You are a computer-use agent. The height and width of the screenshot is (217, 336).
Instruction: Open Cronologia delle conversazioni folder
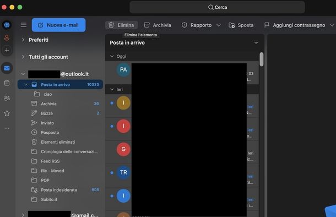coord(60,151)
